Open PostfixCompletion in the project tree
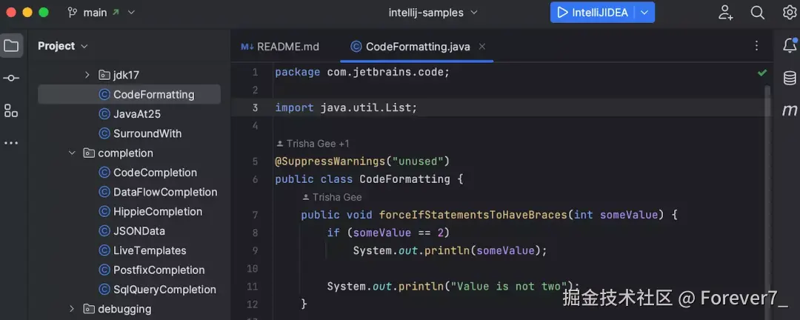The height and width of the screenshot is (320, 800). pyautogui.click(x=159, y=270)
